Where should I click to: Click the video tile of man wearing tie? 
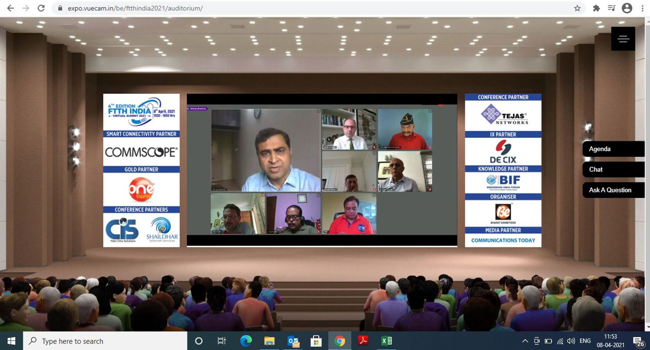click(349, 129)
